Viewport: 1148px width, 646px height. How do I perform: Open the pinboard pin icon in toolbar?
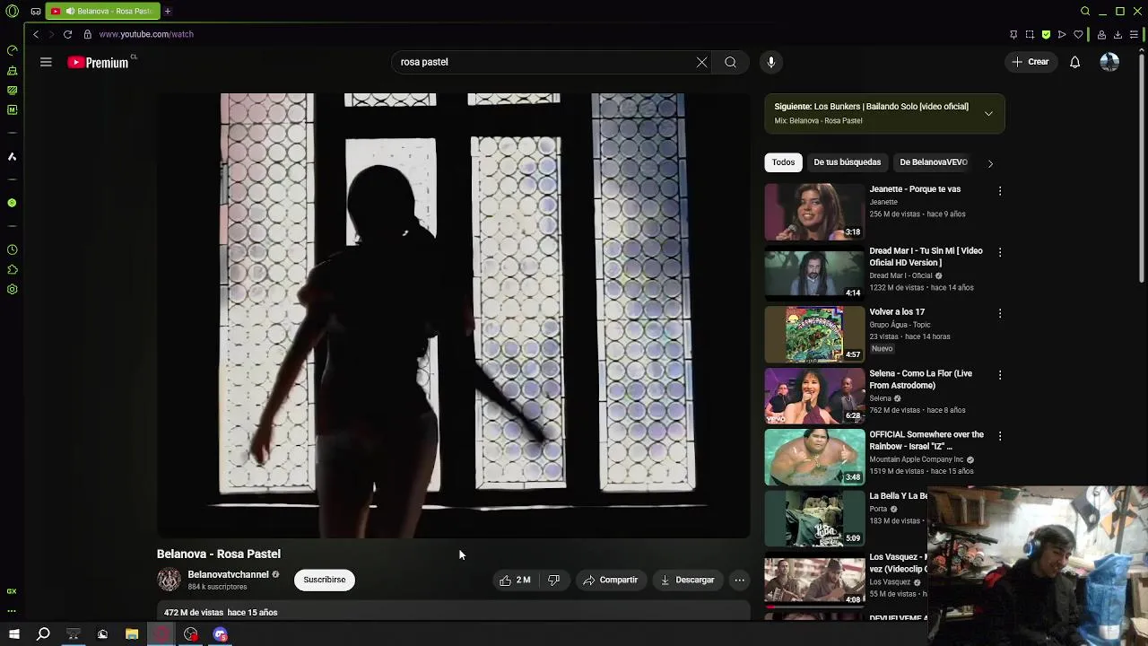pyautogui.click(x=1013, y=34)
